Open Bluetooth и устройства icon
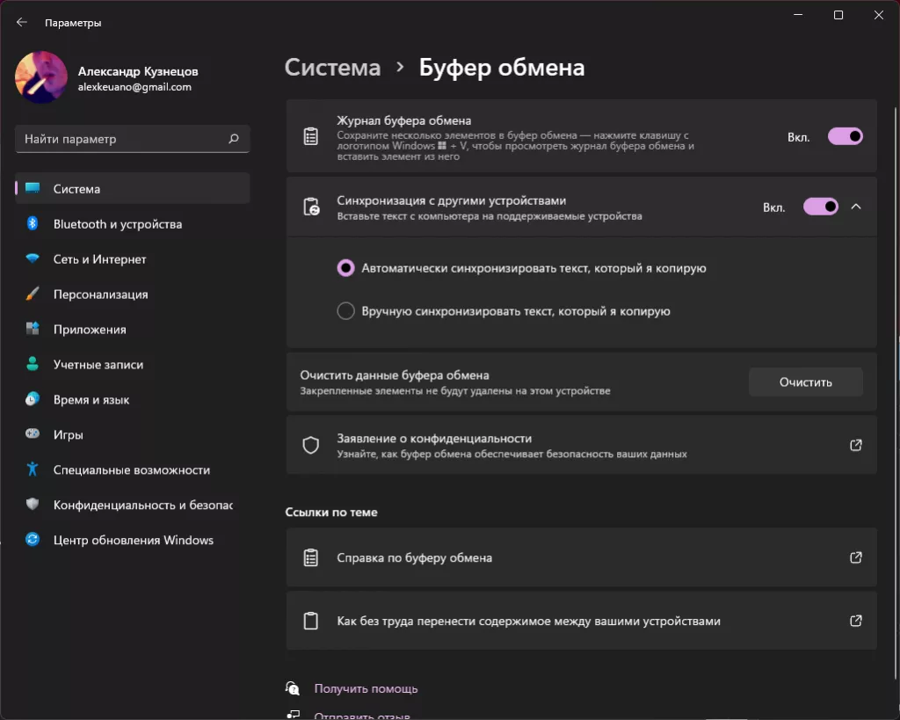900x720 pixels. (x=33, y=224)
